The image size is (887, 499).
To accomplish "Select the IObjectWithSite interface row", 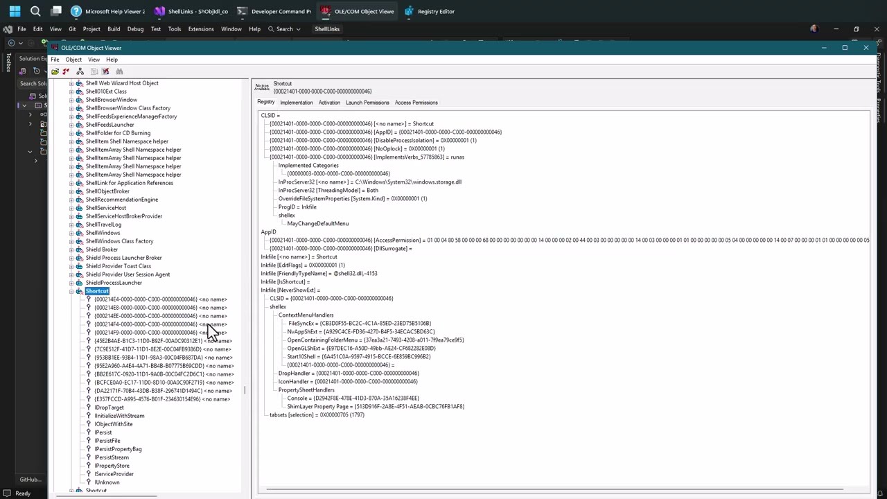I will pos(114,424).
